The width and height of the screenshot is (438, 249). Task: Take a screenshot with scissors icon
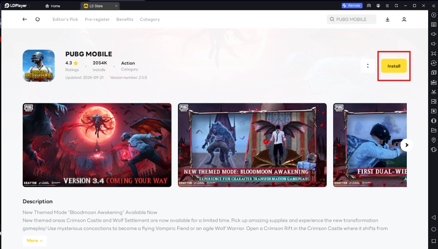pos(434,92)
